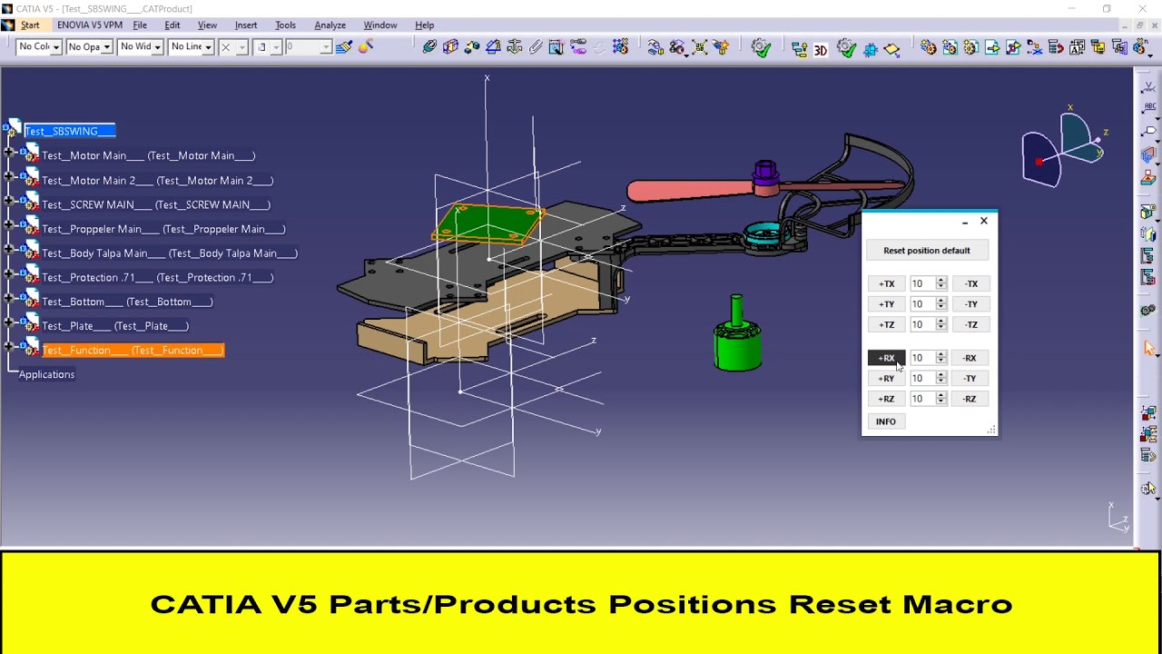Screen dimensions: 1162x654
Task: Click the gear with green check icon right of 3D
Action: (846, 47)
